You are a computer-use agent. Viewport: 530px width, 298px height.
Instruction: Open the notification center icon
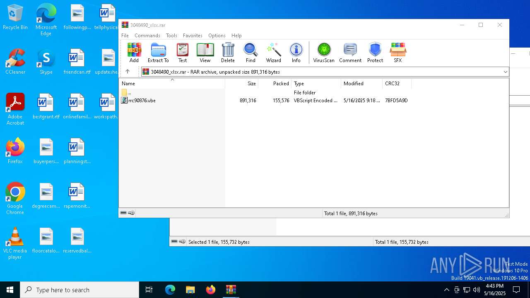pyautogui.click(x=516, y=290)
